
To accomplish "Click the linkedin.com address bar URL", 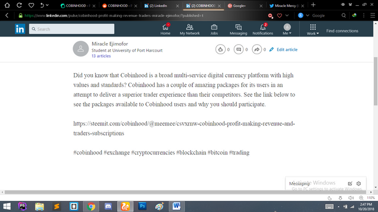I will click(114, 16).
